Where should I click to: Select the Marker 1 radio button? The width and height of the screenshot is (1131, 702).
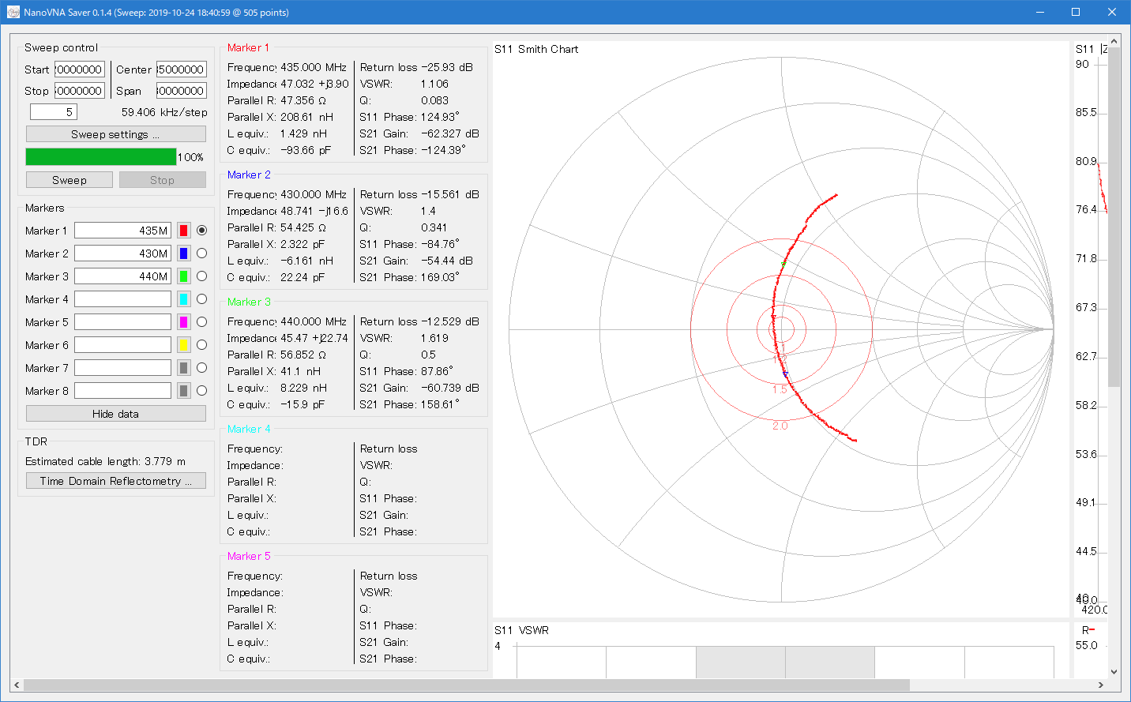pos(202,231)
